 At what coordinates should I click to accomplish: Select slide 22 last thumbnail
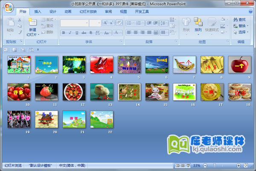click(102, 119)
